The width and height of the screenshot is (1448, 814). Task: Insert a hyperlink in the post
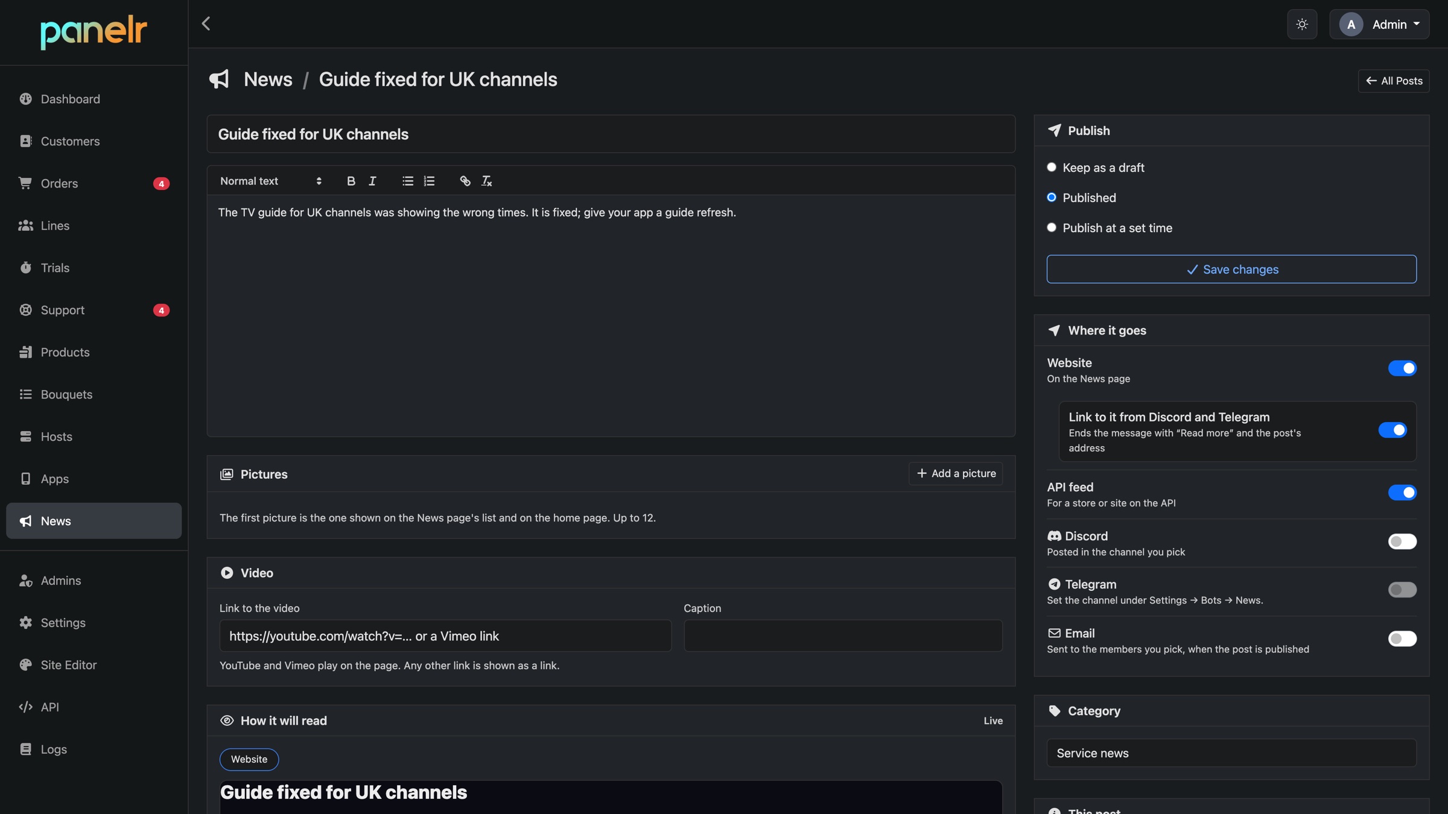pyautogui.click(x=465, y=181)
